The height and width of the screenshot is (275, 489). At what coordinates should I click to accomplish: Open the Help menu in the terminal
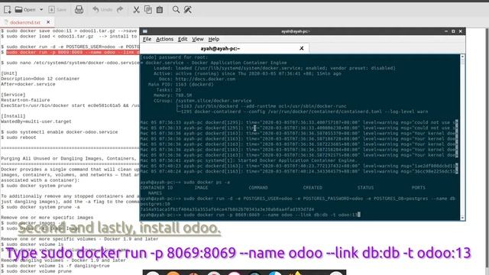[x=214, y=39]
